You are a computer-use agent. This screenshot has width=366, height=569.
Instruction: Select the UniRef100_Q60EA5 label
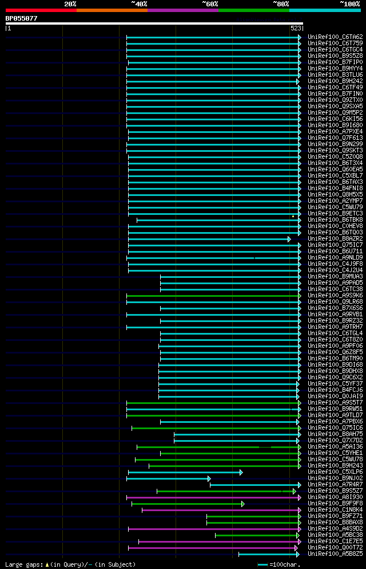[x=335, y=170]
